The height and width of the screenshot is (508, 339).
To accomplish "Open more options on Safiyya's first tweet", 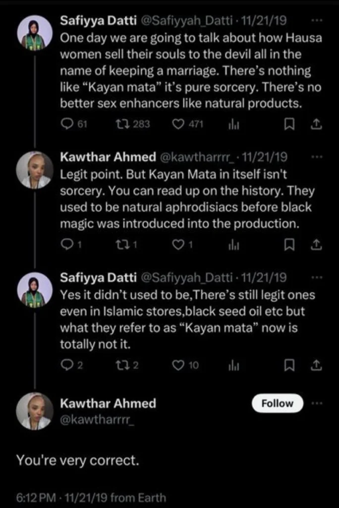I will [317, 21].
